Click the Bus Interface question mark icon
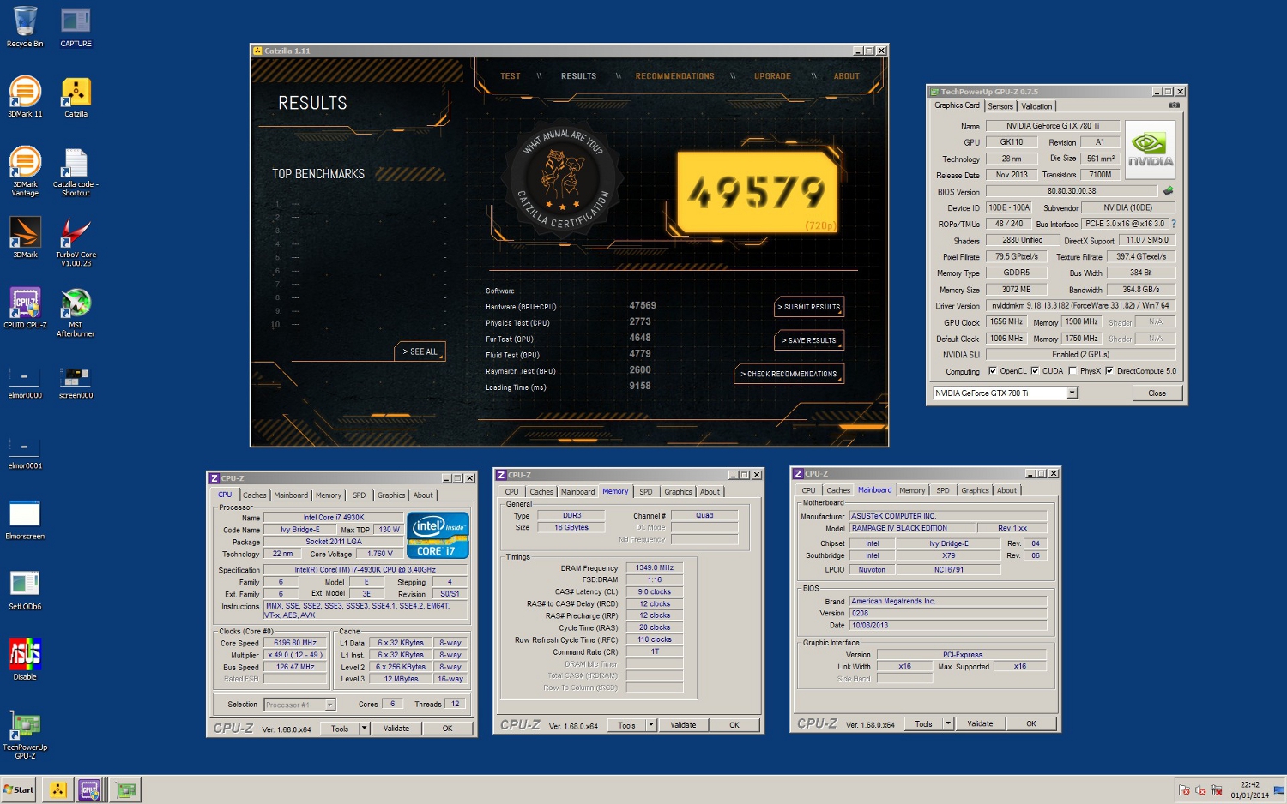The image size is (1287, 804). click(1173, 224)
